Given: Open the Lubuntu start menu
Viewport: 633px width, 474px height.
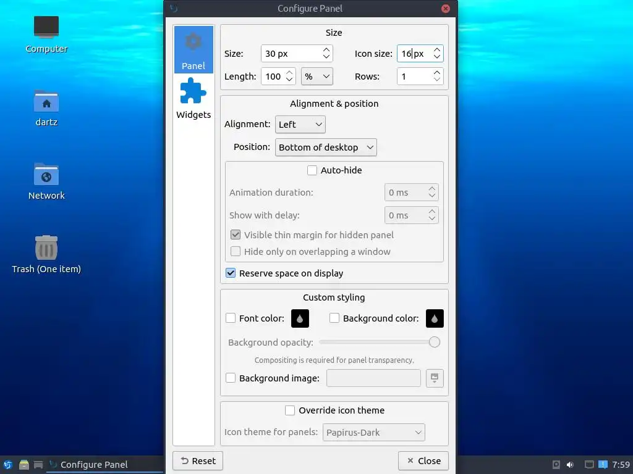Looking at the screenshot, I should [x=7, y=465].
